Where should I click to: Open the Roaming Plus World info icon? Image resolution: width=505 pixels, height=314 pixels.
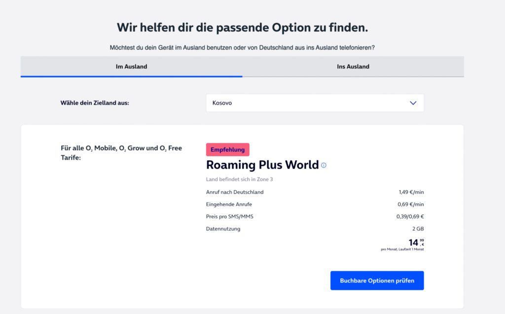coord(324,166)
